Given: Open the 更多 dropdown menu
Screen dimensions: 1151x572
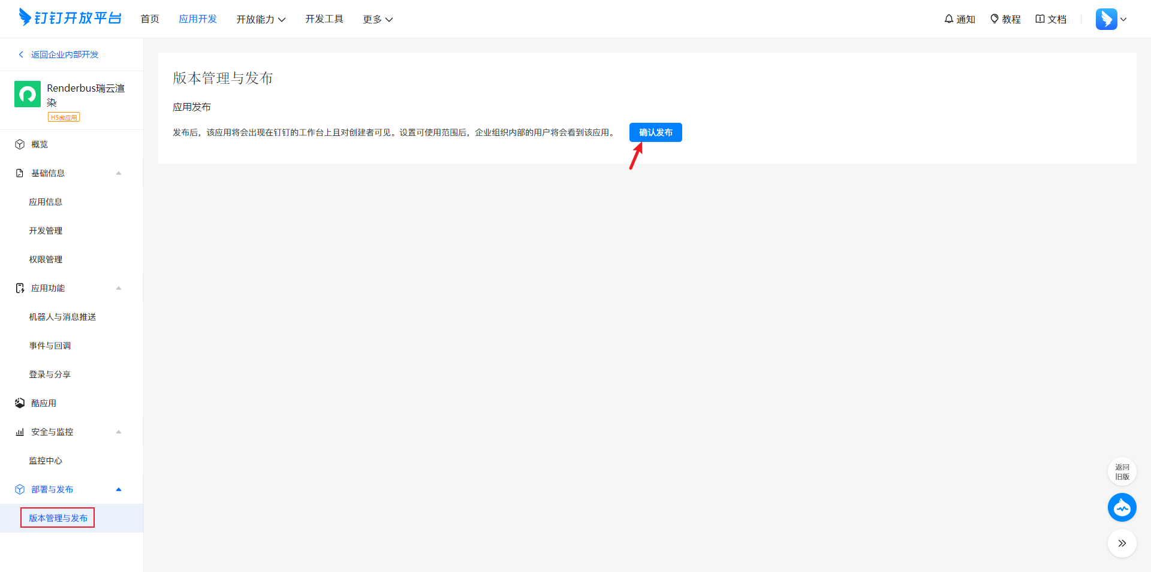Looking at the screenshot, I should [378, 19].
